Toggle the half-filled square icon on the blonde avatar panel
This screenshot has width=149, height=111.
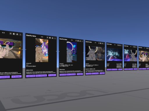(x=50, y=38)
